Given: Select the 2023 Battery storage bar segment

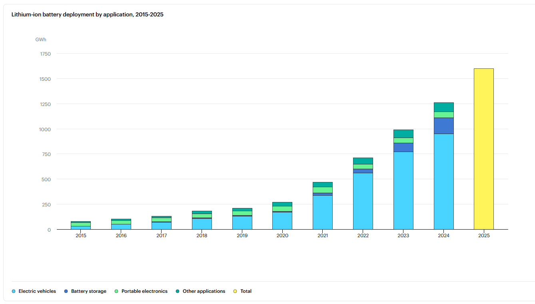Looking at the screenshot, I should [403, 147].
